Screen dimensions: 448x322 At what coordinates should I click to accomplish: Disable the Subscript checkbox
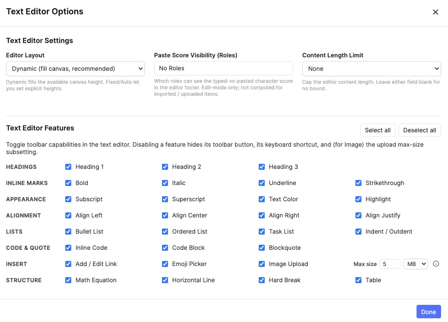pyautogui.click(x=68, y=199)
